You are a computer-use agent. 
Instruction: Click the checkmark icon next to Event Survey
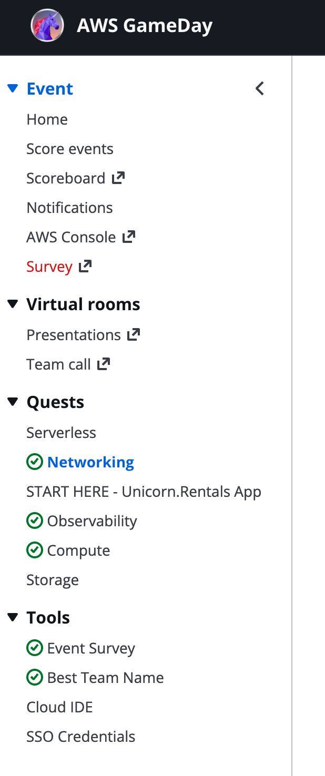click(x=34, y=648)
